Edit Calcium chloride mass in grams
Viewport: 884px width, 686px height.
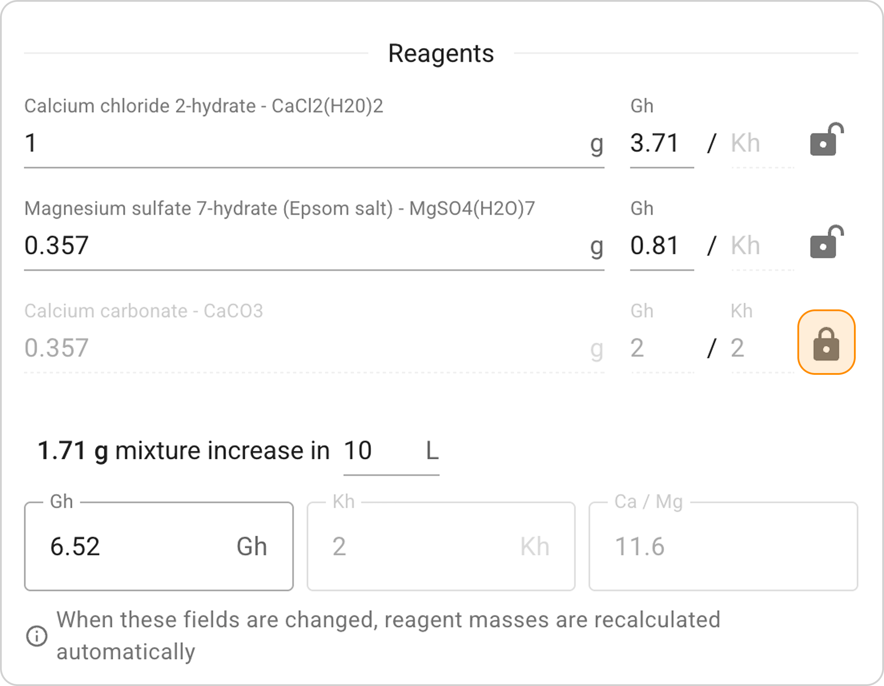pyautogui.click(x=305, y=144)
